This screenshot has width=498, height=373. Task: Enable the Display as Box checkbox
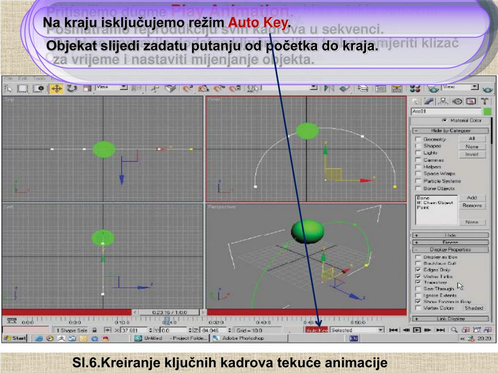coord(418,257)
